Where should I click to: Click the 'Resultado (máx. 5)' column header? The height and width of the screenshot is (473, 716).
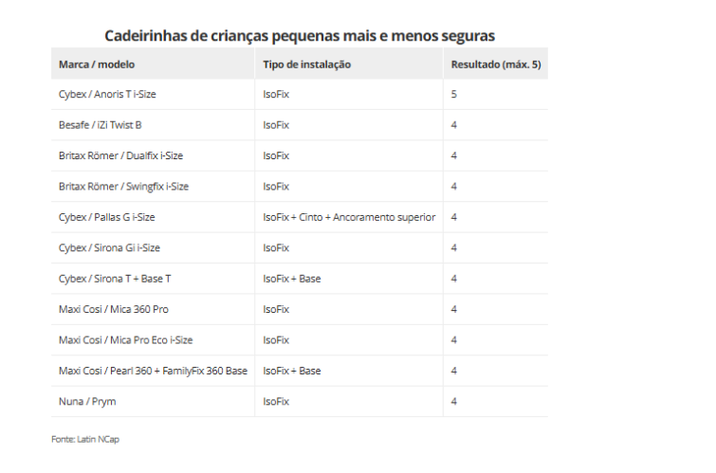click(494, 64)
